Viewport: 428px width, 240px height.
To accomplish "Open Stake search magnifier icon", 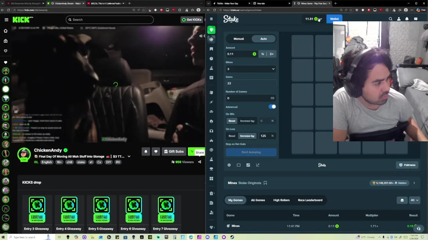I will point(391,19).
